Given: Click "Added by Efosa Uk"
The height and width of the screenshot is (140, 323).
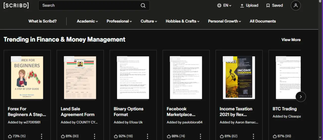Looking at the screenshot, I should click(x=128, y=122).
